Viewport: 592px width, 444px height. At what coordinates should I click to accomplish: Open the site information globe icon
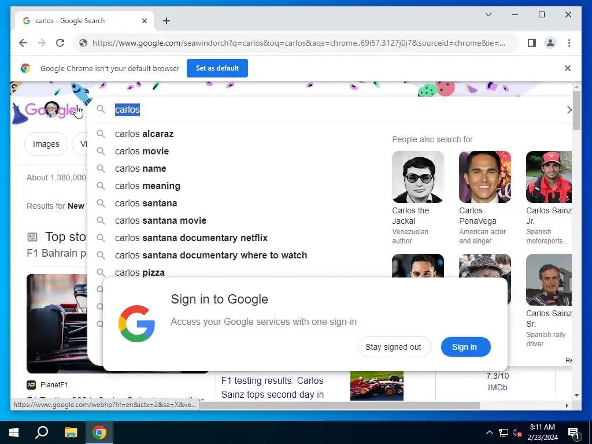83,43
